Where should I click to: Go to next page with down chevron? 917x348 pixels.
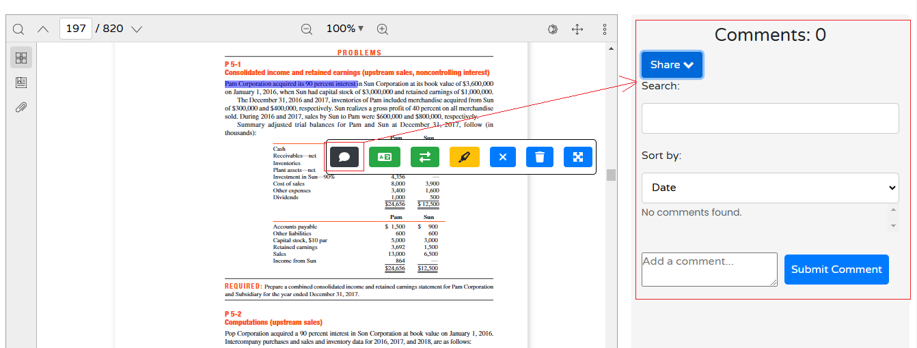click(137, 29)
